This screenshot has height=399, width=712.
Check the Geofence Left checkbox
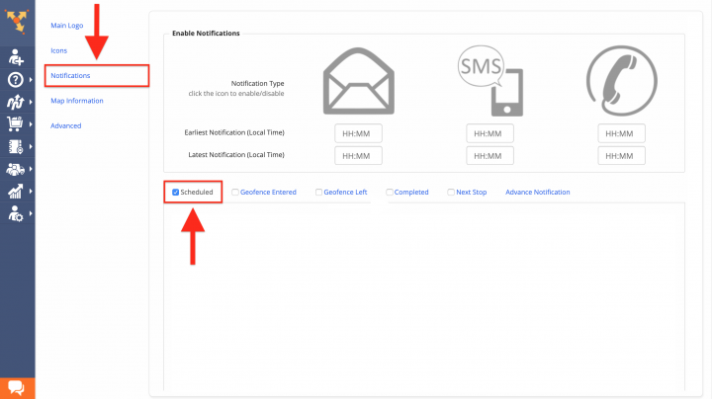coord(318,193)
